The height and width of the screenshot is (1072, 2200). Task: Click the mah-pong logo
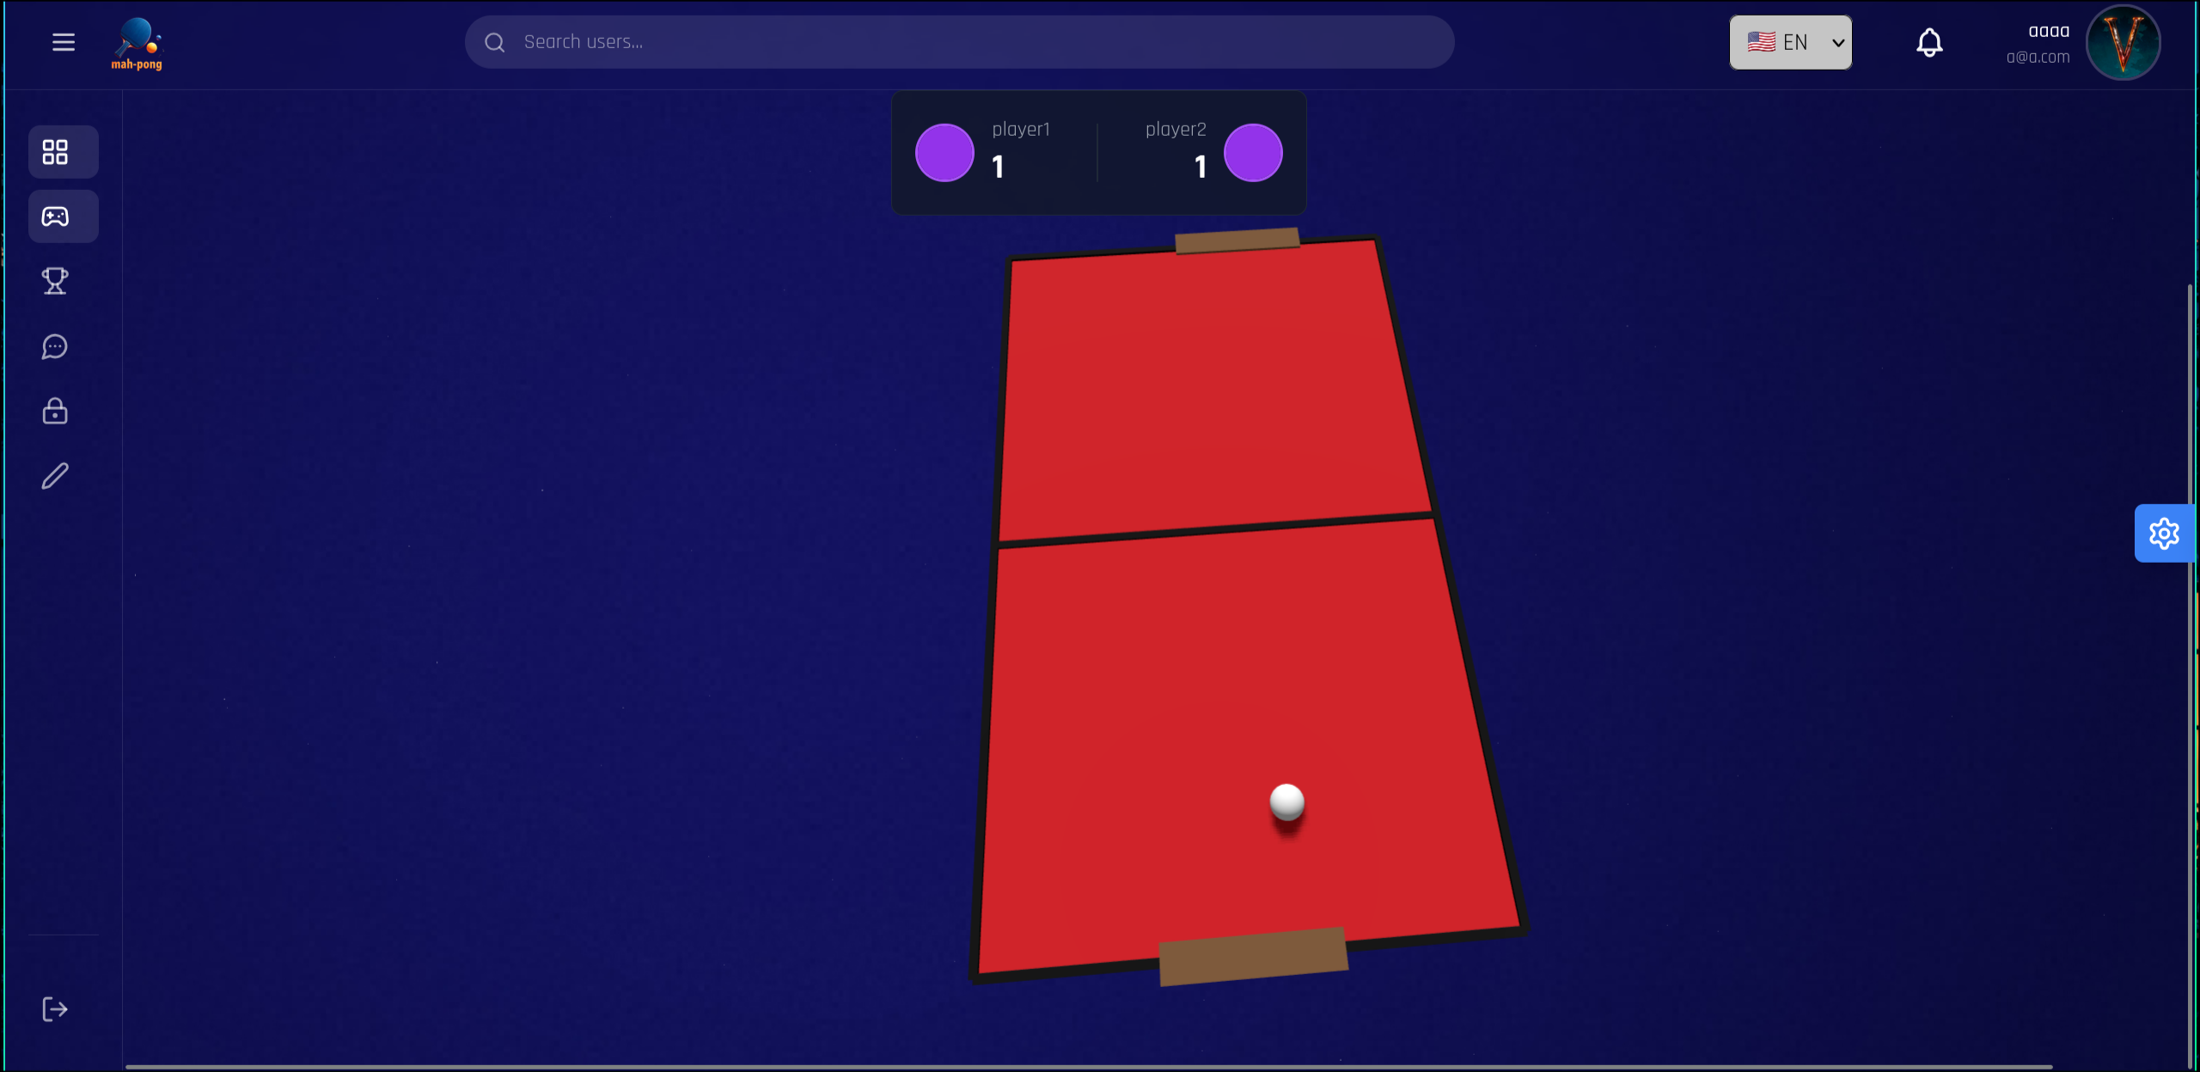[137, 44]
